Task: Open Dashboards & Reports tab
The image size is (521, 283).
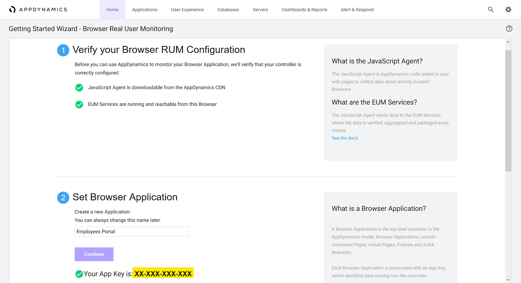Action: [304, 9]
